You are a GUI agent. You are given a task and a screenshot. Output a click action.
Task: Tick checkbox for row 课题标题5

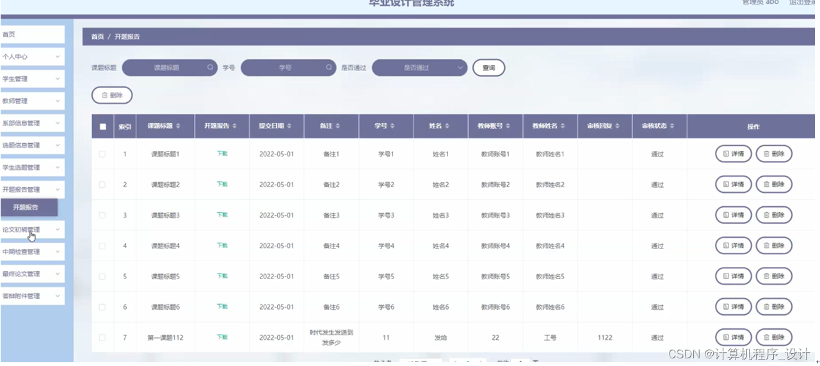[x=102, y=277]
